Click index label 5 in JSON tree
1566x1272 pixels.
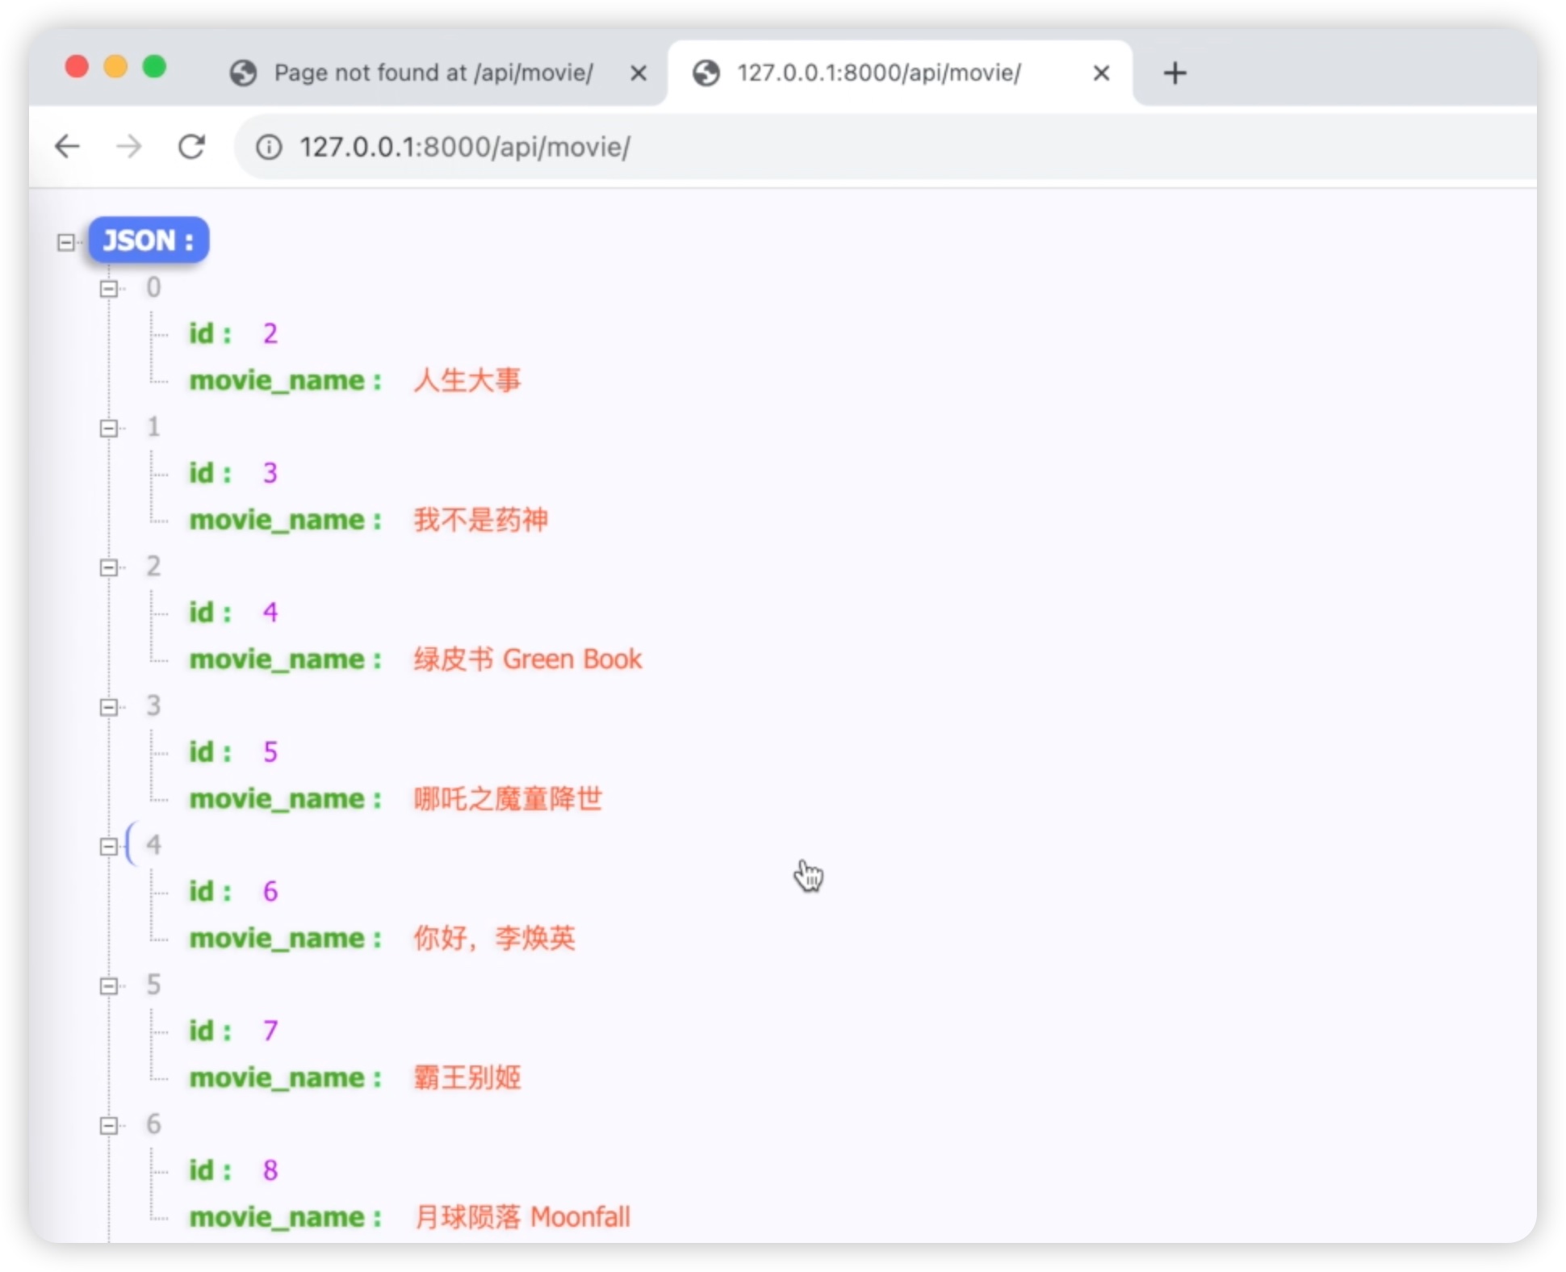[x=153, y=985]
